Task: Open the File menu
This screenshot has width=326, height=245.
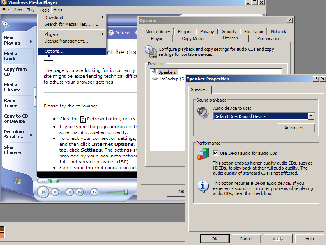Action: [x=5, y=10]
